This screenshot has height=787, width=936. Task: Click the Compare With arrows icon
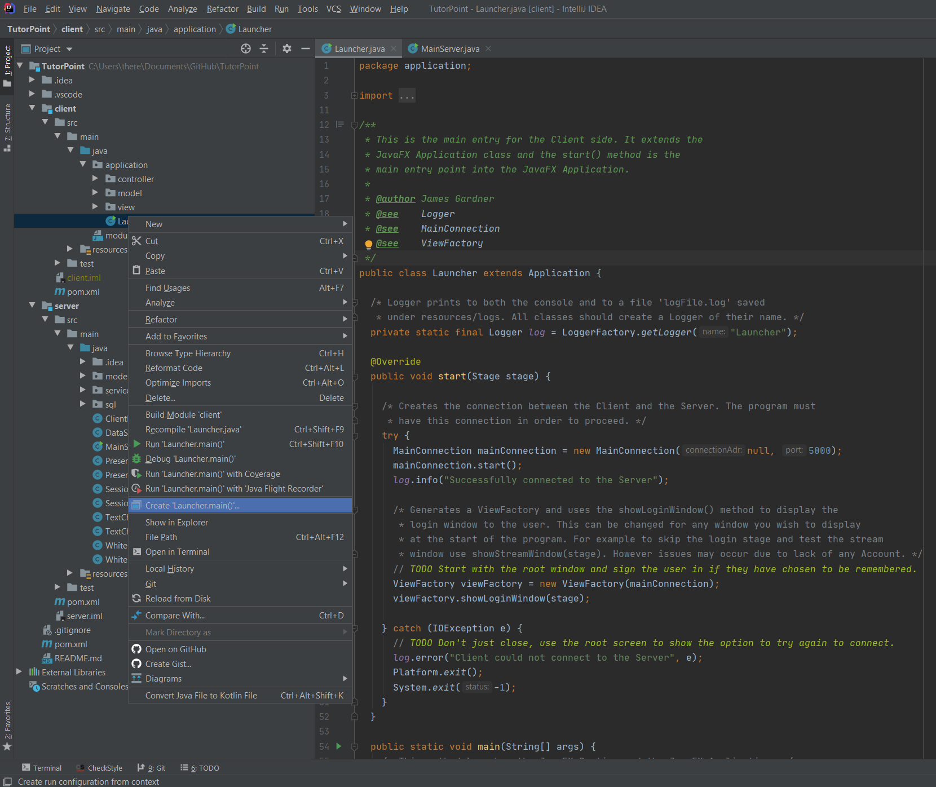point(136,614)
